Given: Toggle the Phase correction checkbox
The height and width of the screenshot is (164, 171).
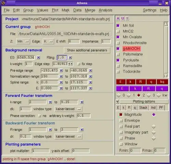Looking at the screenshot, I should 40,116.
